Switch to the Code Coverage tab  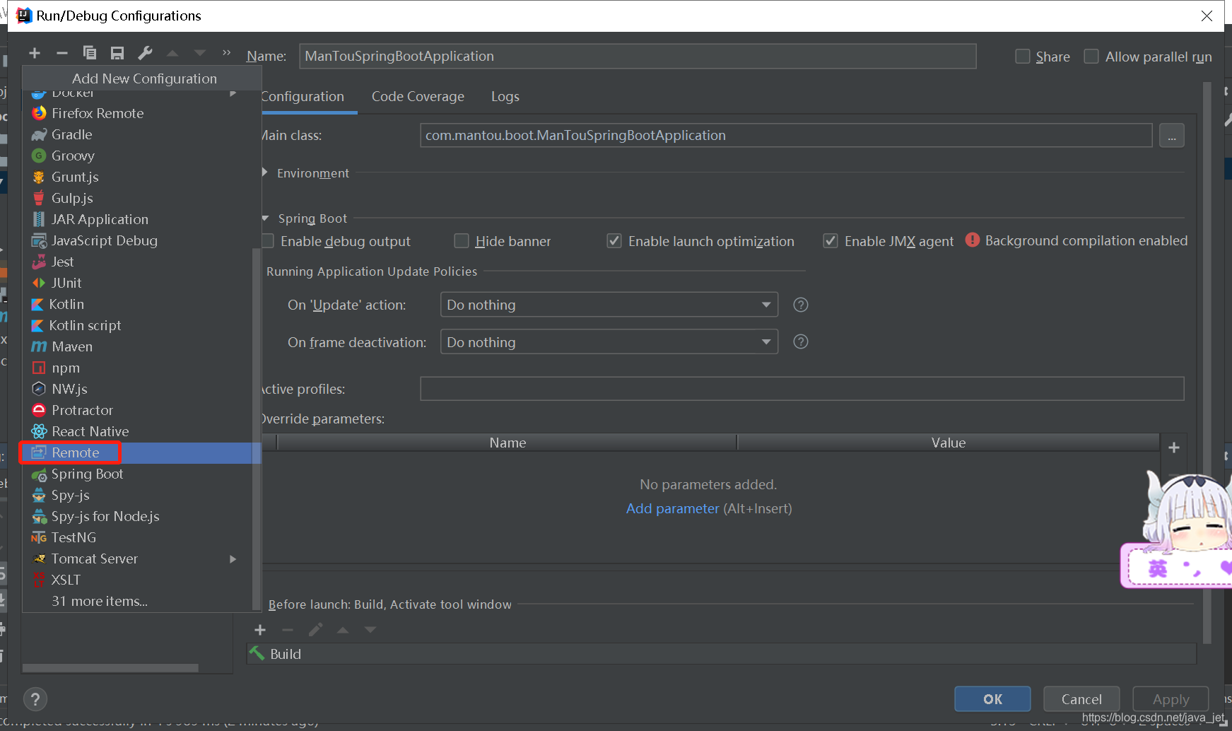418,97
